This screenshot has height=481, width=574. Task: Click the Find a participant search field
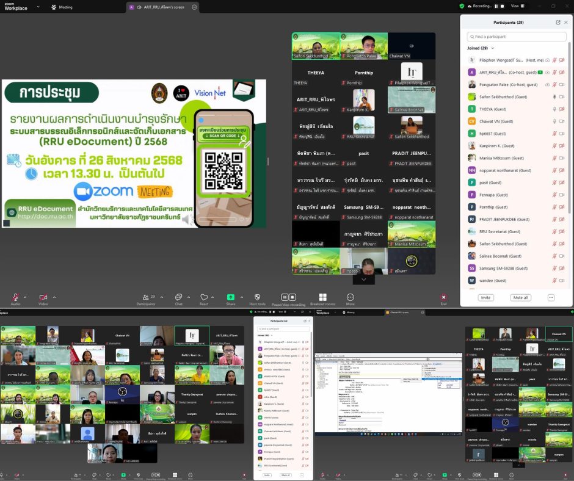coord(516,37)
